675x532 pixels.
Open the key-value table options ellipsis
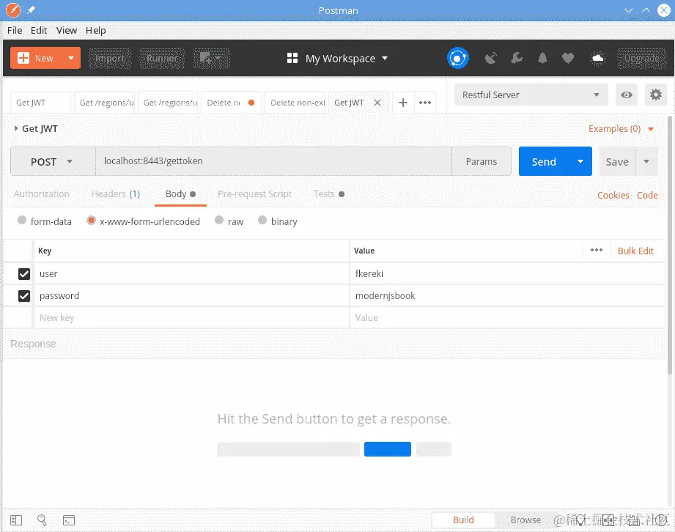coord(597,250)
